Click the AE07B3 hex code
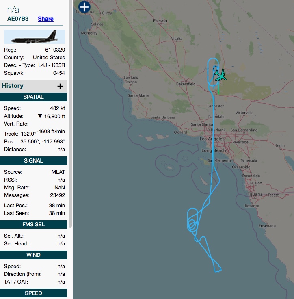The height and width of the screenshot is (299, 294). pyautogui.click(x=18, y=19)
